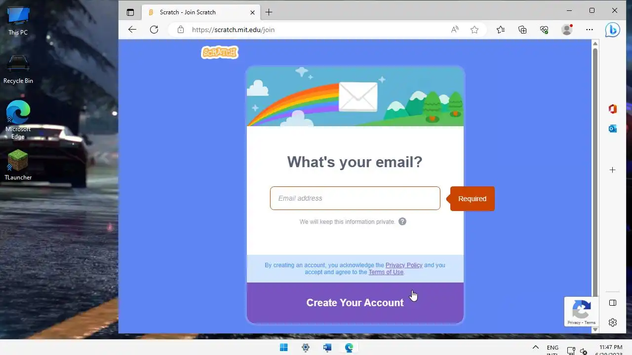Click the Read aloud icon
632x355 pixels.
pos(455,30)
